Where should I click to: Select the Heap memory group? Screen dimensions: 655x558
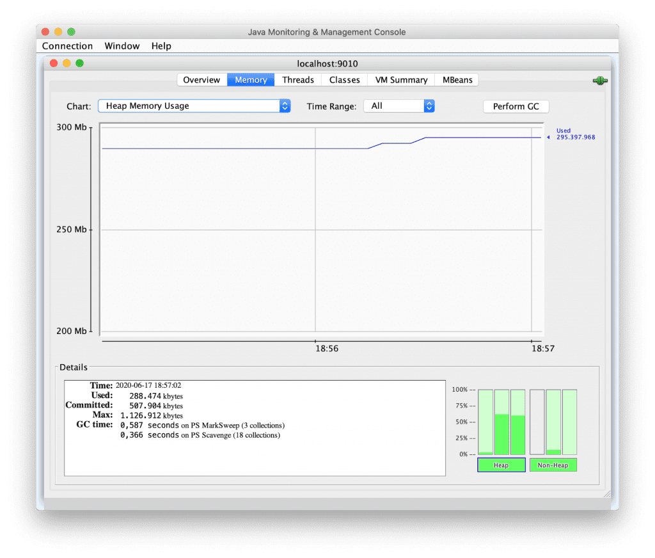tap(501, 465)
